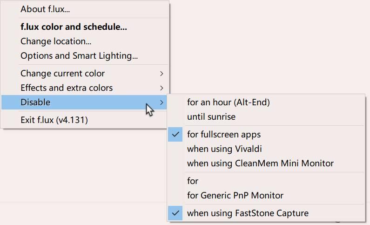The height and width of the screenshot is (225, 370).
Task: Uncheck disable for fullscreen apps
Action: pos(224,135)
